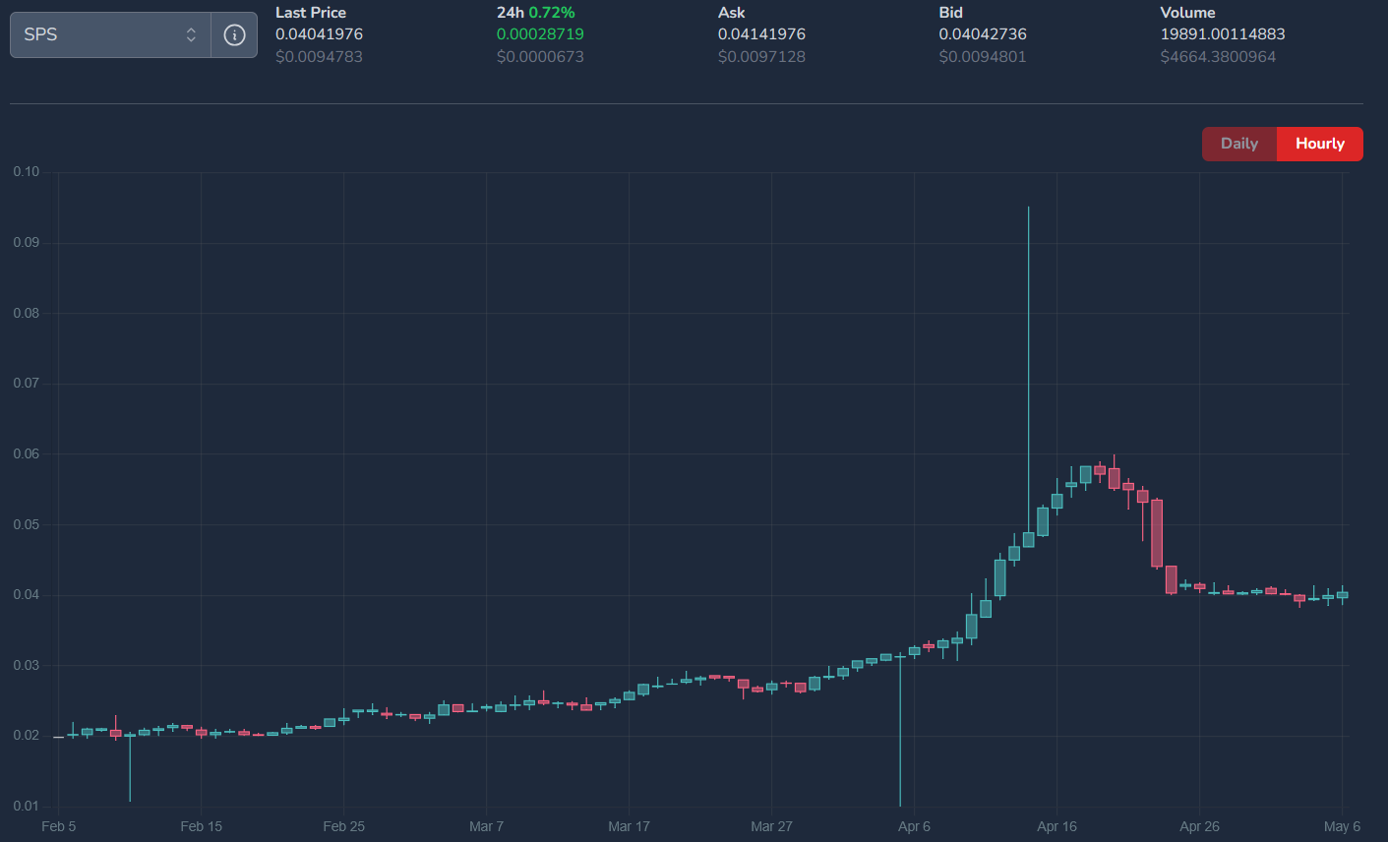Open the SPS token info icon
The height and width of the screenshot is (842, 1388).
234,35
